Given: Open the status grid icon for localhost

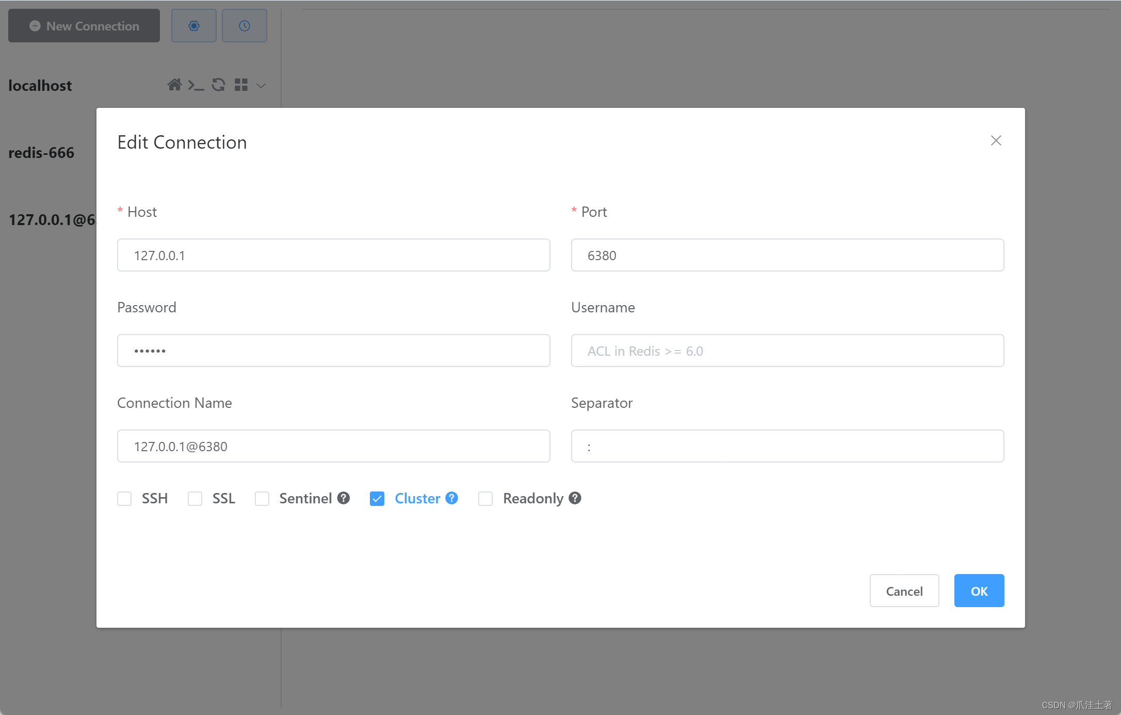Looking at the screenshot, I should pos(240,85).
